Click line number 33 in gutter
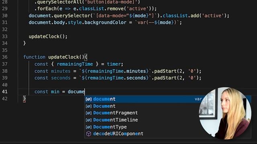This screenshot has height=144, width=257. coord(5,36)
